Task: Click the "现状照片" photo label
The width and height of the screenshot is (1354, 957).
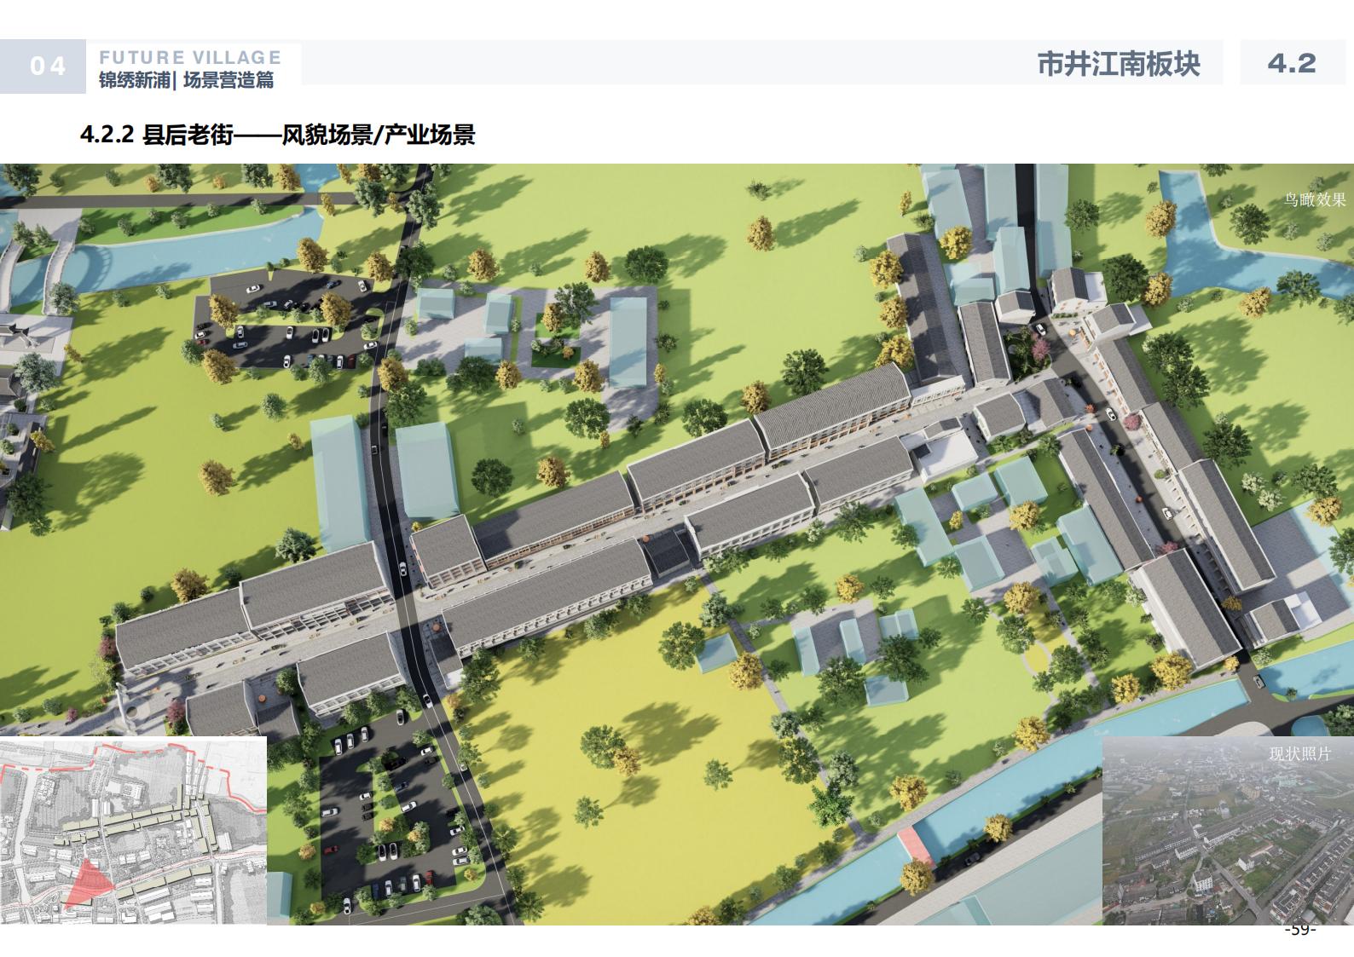Action: pos(1299,754)
